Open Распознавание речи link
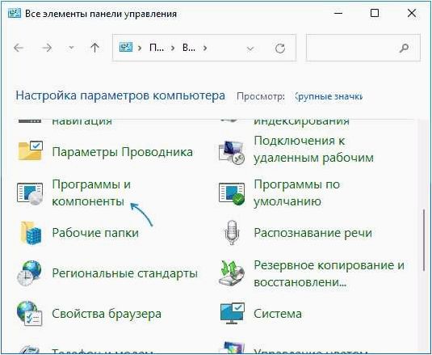 (312, 233)
